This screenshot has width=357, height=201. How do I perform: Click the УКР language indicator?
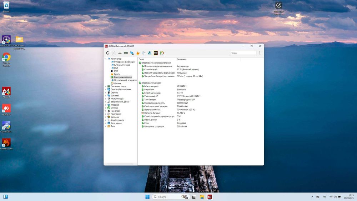325,197
